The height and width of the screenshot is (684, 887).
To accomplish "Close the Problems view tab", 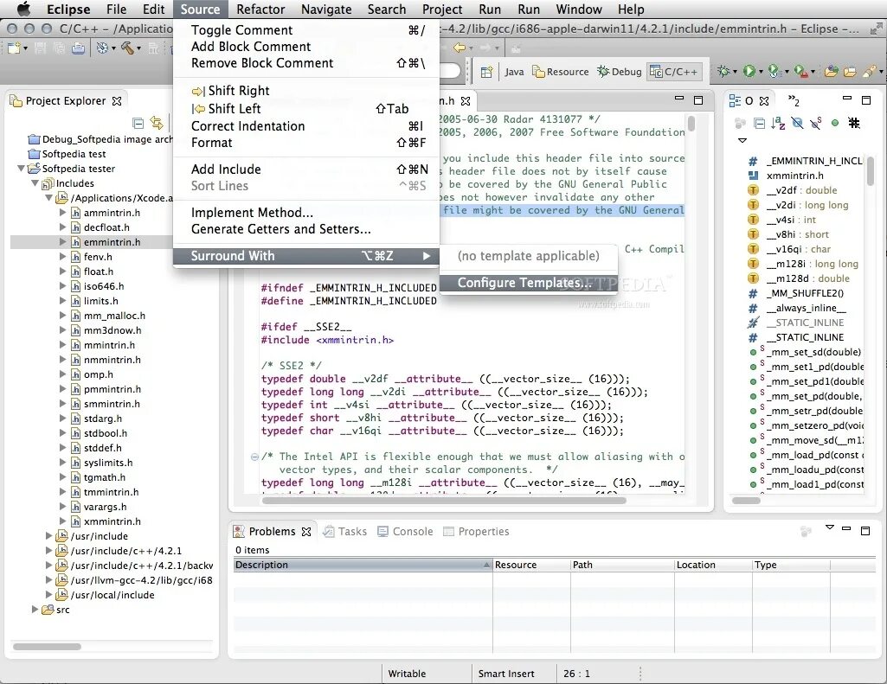I will point(306,532).
